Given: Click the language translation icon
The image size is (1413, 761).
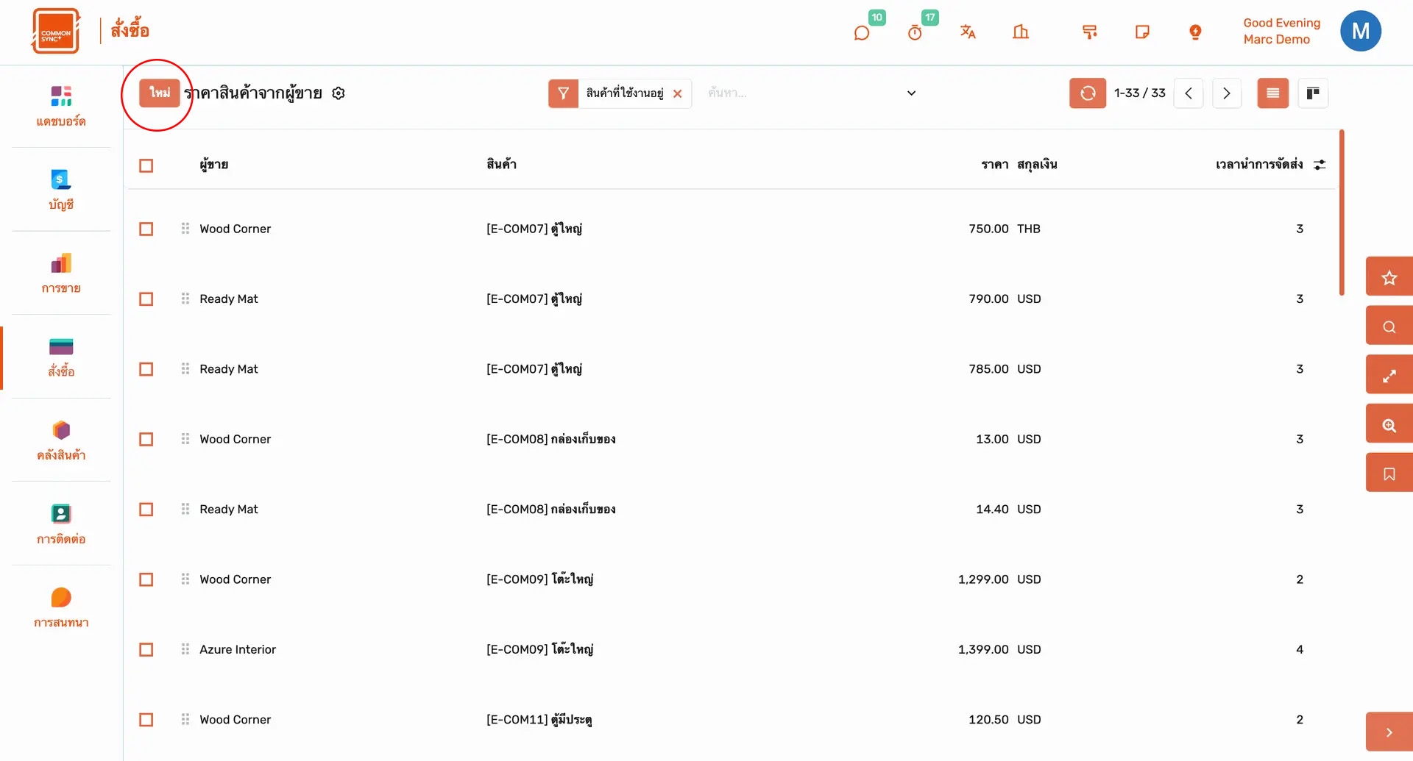Looking at the screenshot, I should click(x=968, y=32).
